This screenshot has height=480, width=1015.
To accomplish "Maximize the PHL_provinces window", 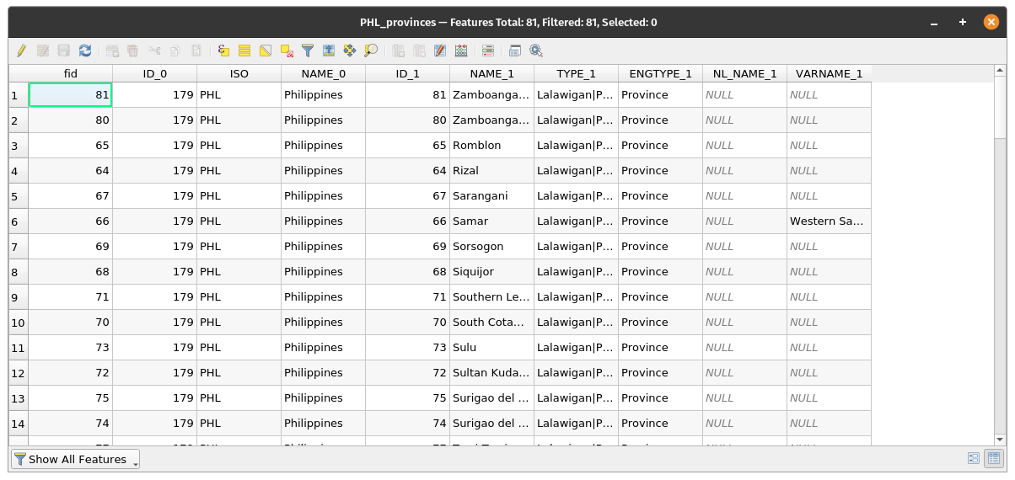I will pos(962,23).
